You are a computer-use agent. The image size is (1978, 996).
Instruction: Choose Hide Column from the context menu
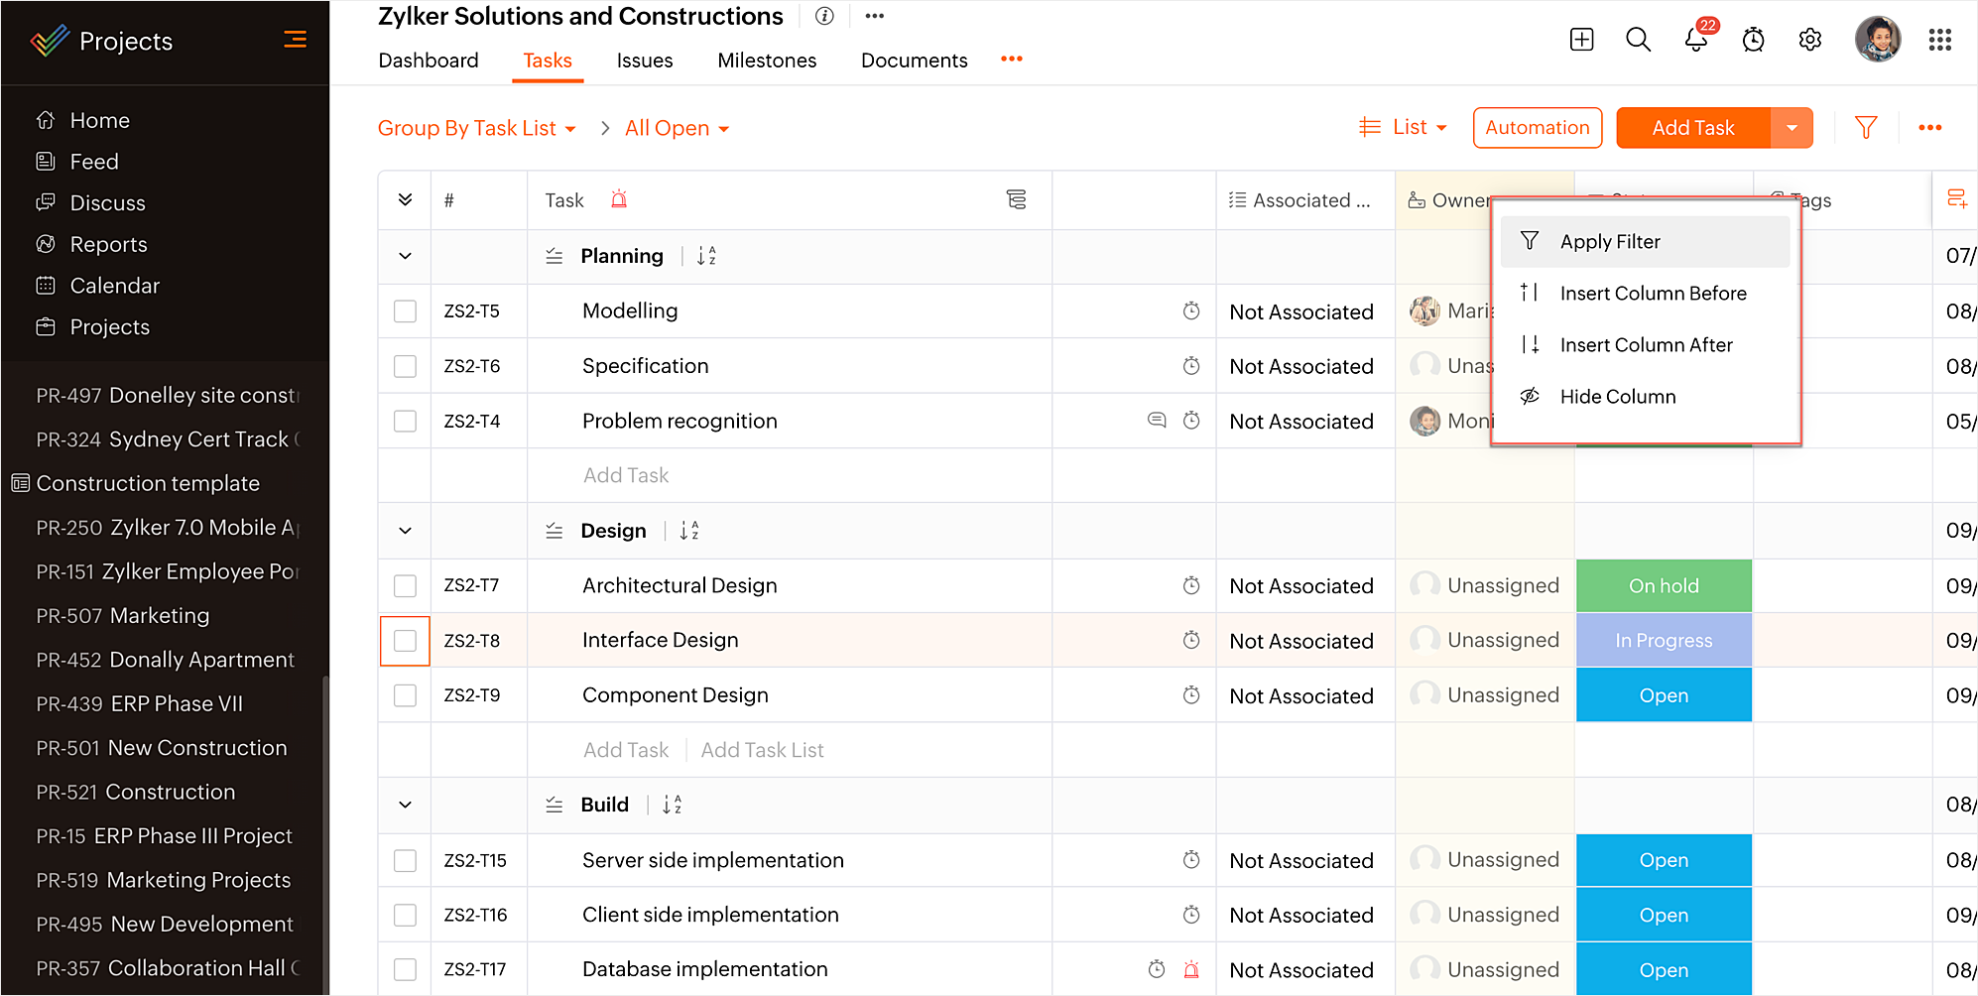pyautogui.click(x=1617, y=397)
